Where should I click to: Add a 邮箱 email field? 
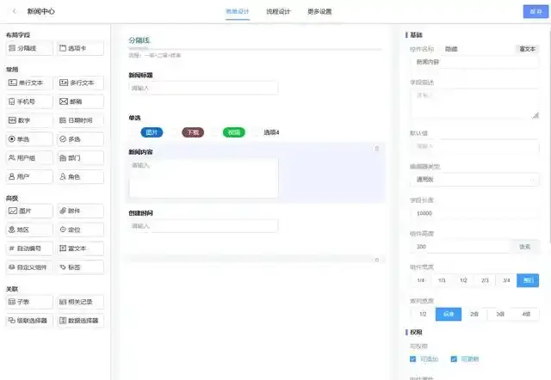click(x=80, y=101)
